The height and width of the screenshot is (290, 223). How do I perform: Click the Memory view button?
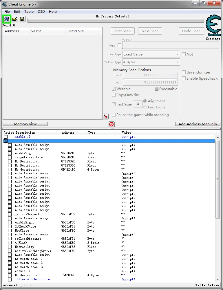(x=25, y=124)
